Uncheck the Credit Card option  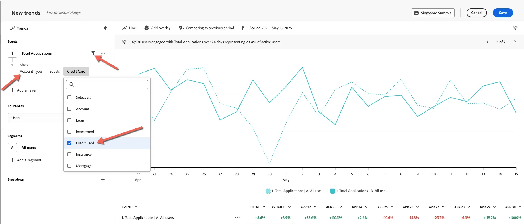coord(69,143)
